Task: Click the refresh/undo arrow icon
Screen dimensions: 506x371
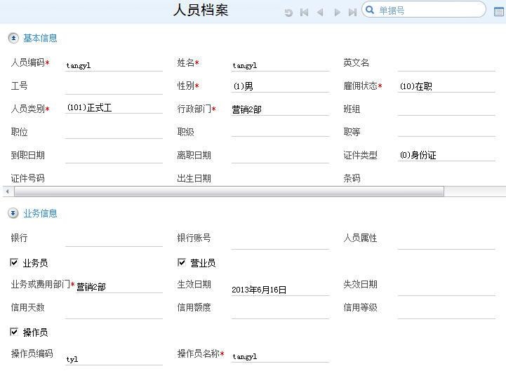Action: [x=288, y=13]
